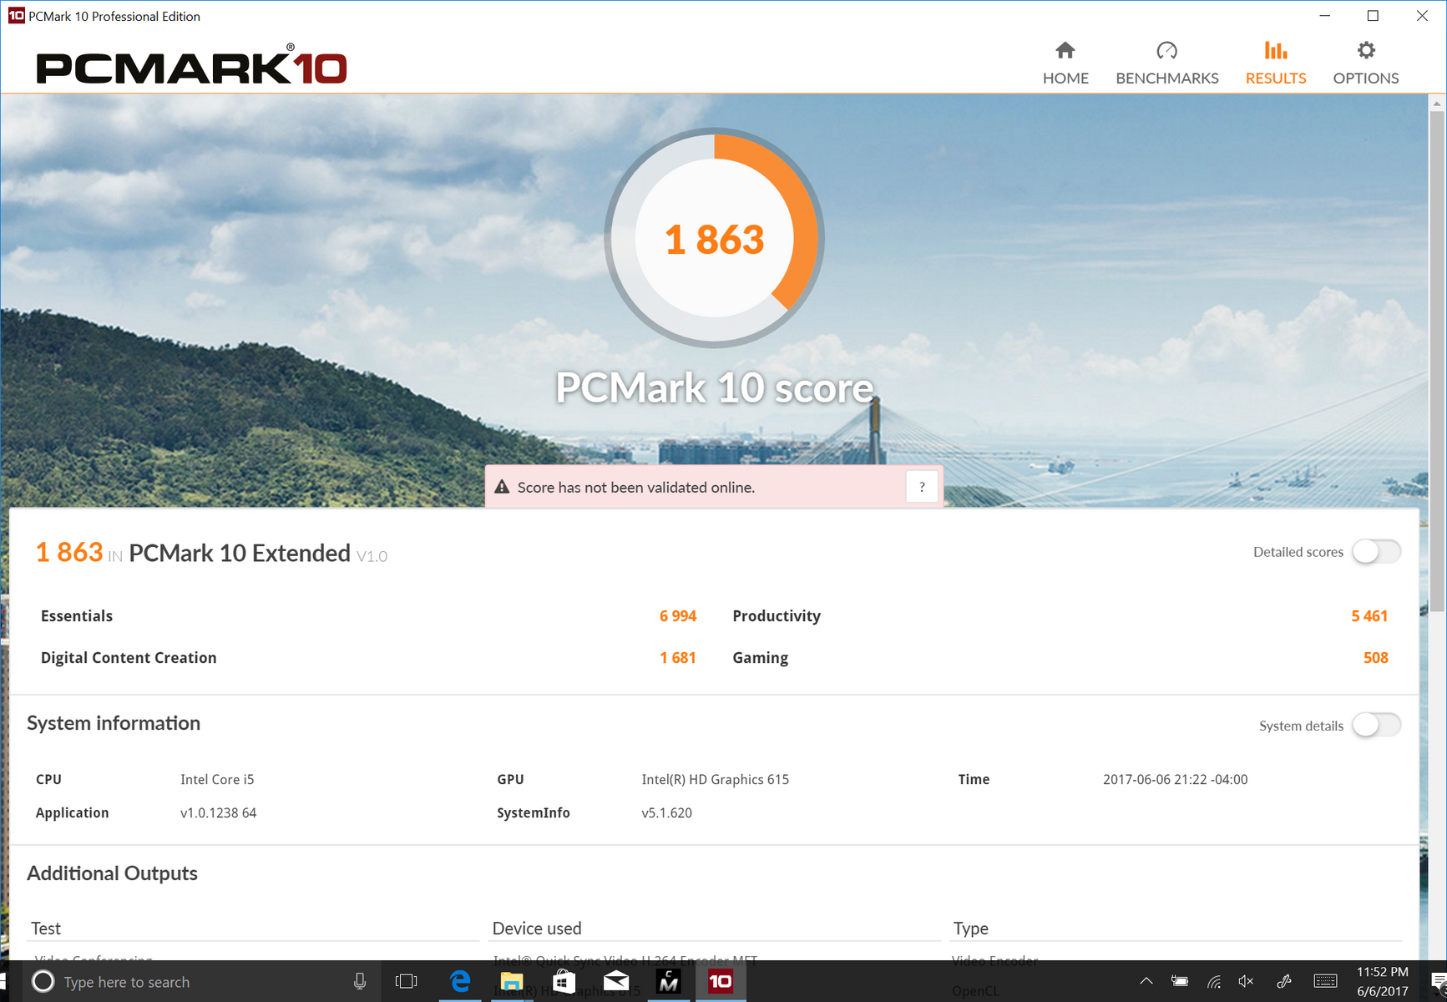Click the CPU value 'Intel Core i5'
This screenshot has width=1447, height=1002.
point(217,779)
